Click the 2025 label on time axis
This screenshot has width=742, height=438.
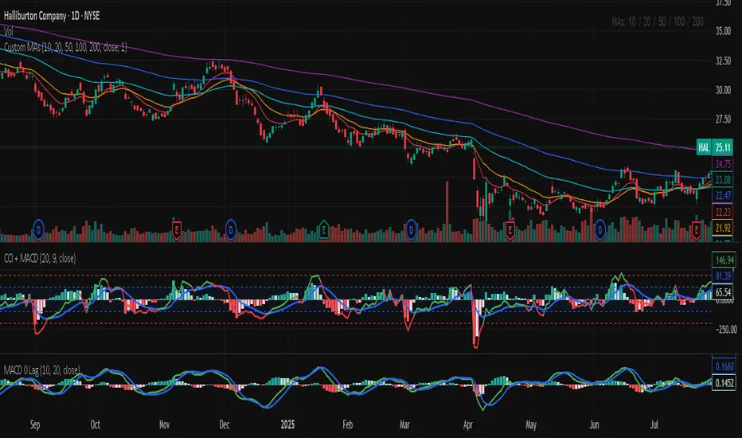287,424
